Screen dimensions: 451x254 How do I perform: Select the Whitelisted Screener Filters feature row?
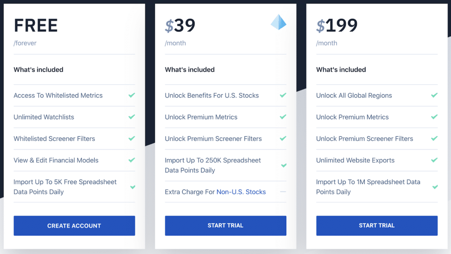[54, 139]
